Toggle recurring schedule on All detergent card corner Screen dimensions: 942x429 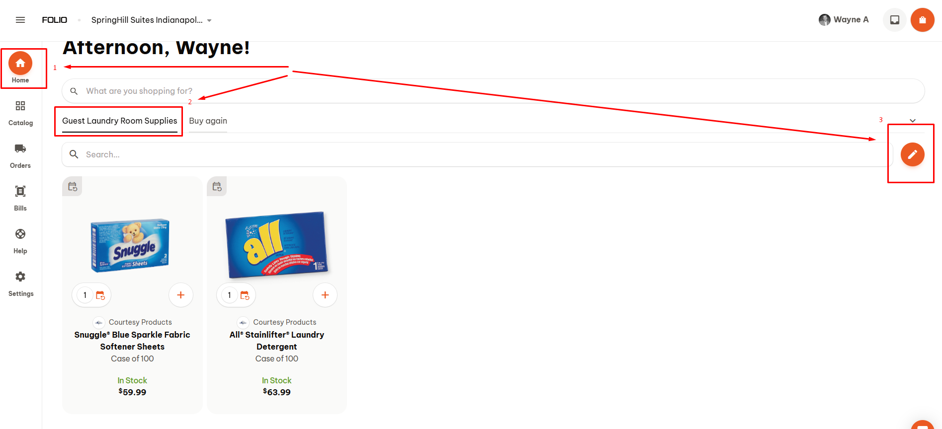pyautogui.click(x=217, y=187)
